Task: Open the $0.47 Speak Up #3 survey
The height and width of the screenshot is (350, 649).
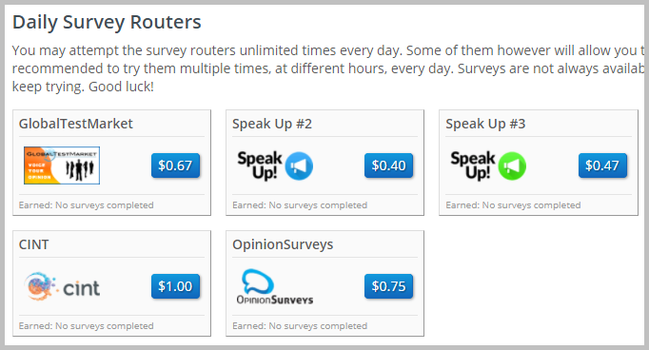Action: click(602, 165)
